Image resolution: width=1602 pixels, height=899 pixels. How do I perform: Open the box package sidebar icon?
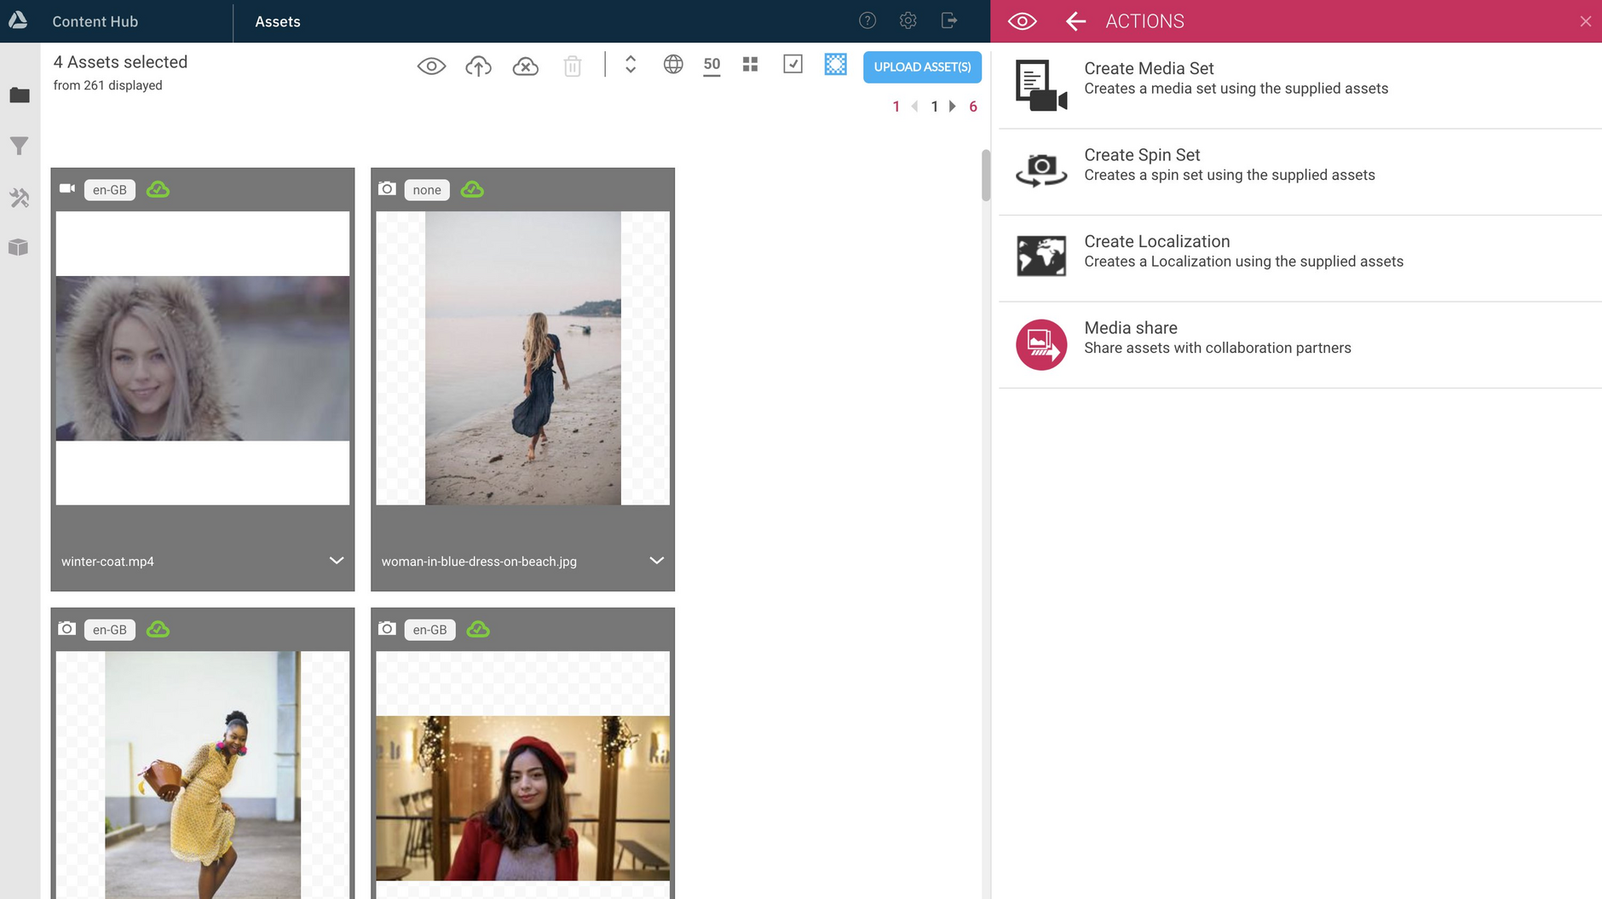pyautogui.click(x=19, y=247)
